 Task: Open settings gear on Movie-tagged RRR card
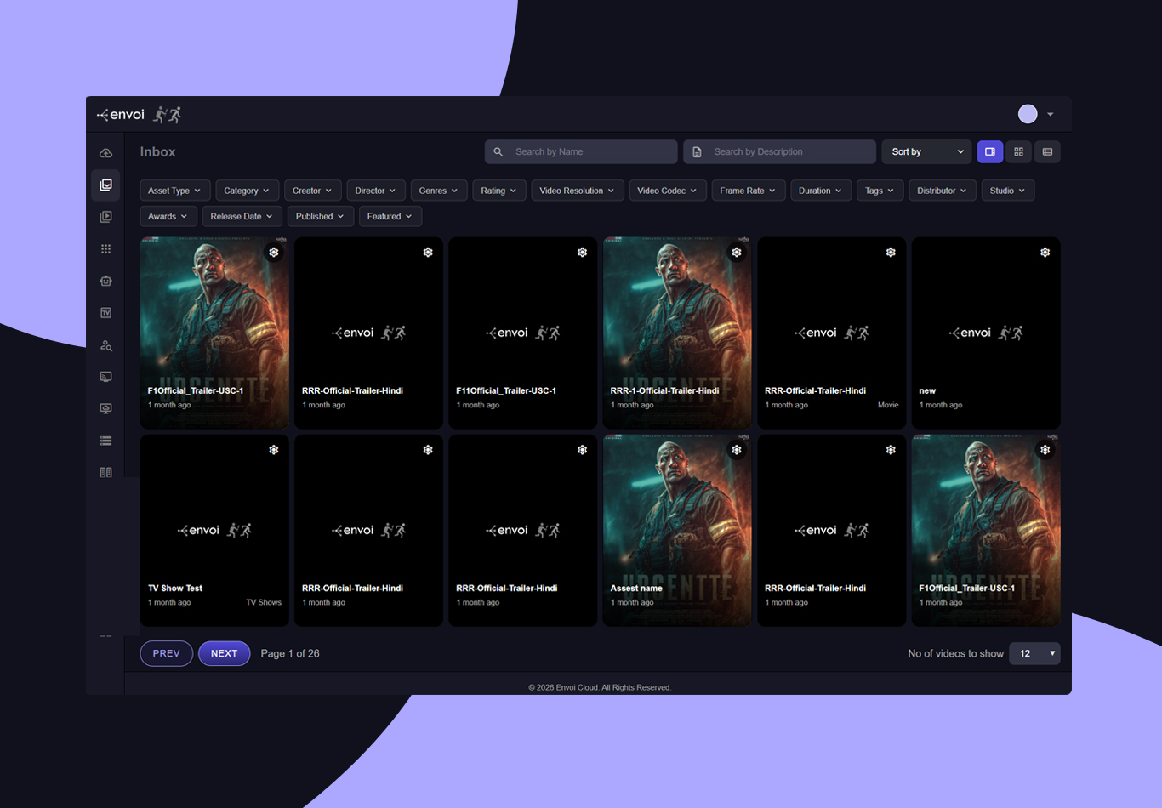[891, 253]
